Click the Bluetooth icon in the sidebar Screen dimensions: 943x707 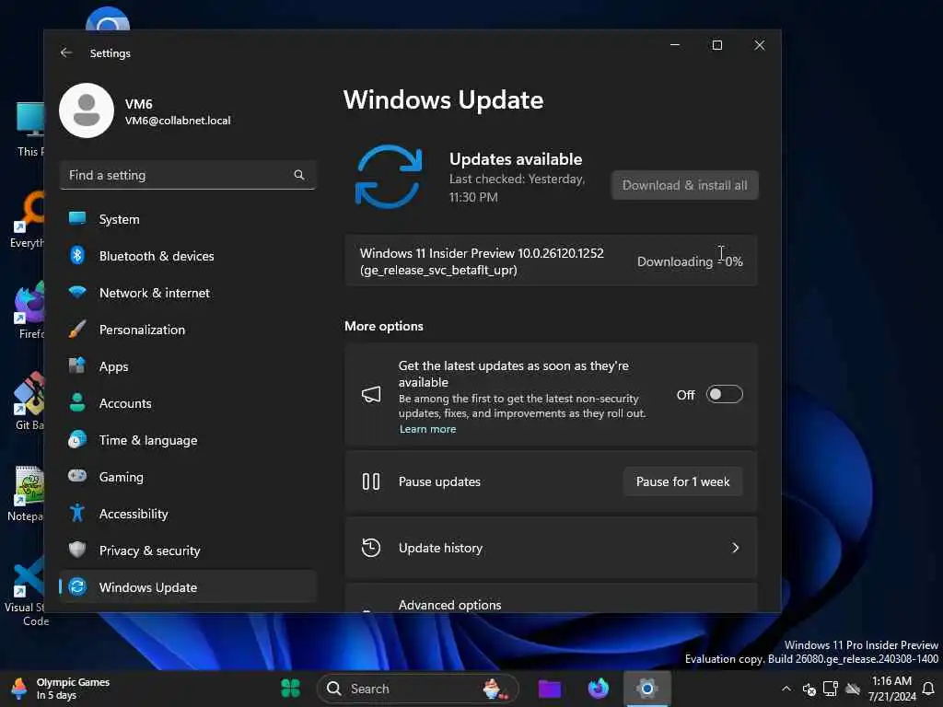77,256
